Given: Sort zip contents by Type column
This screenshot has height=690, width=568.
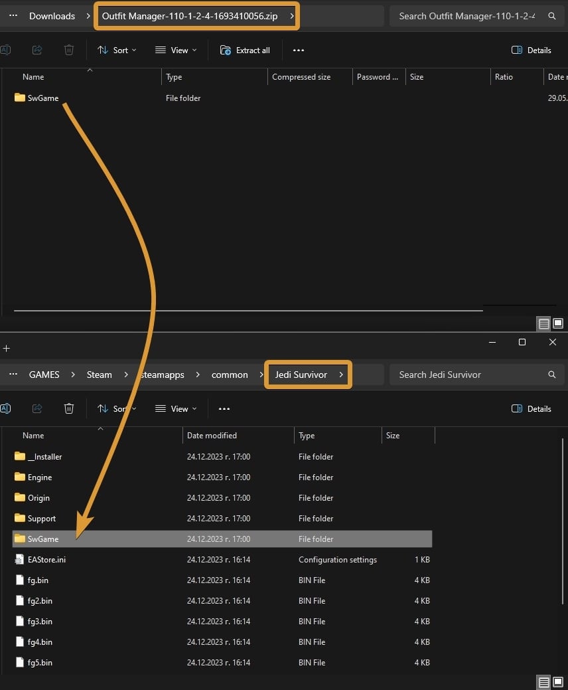Looking at the screenshot, I should click(174, 77).
